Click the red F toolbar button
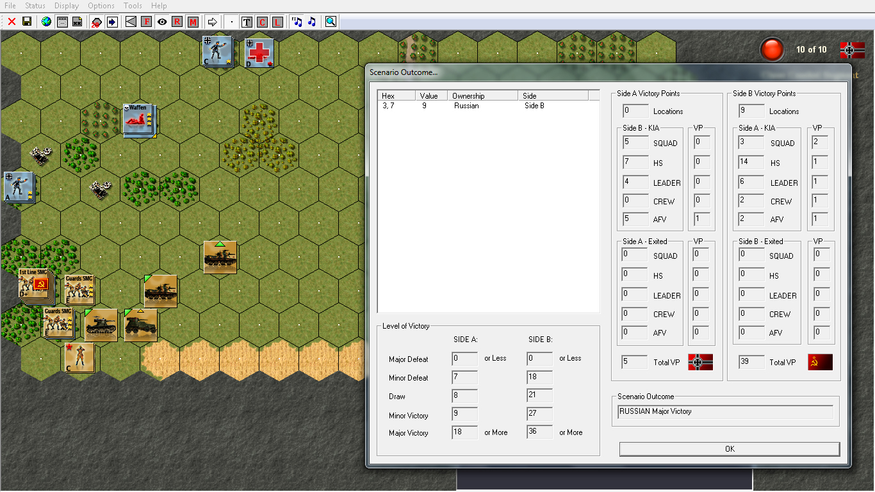This screenshot has height=492, width=875. click(147, 22)
